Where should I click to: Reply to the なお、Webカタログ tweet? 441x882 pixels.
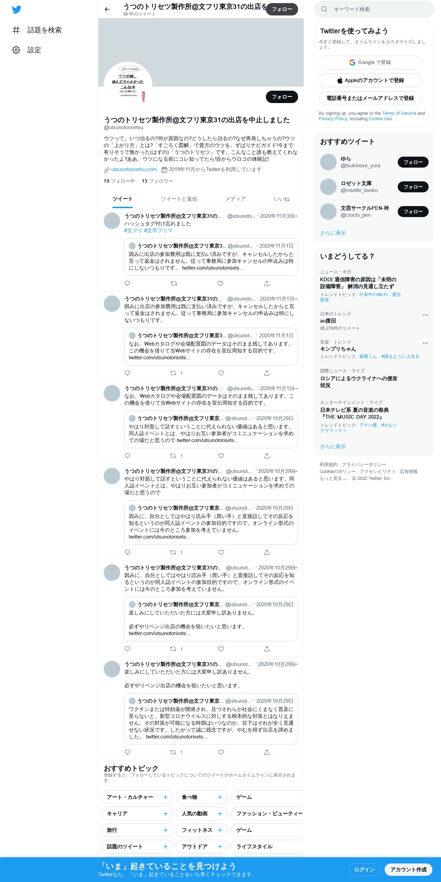point(127,456)
